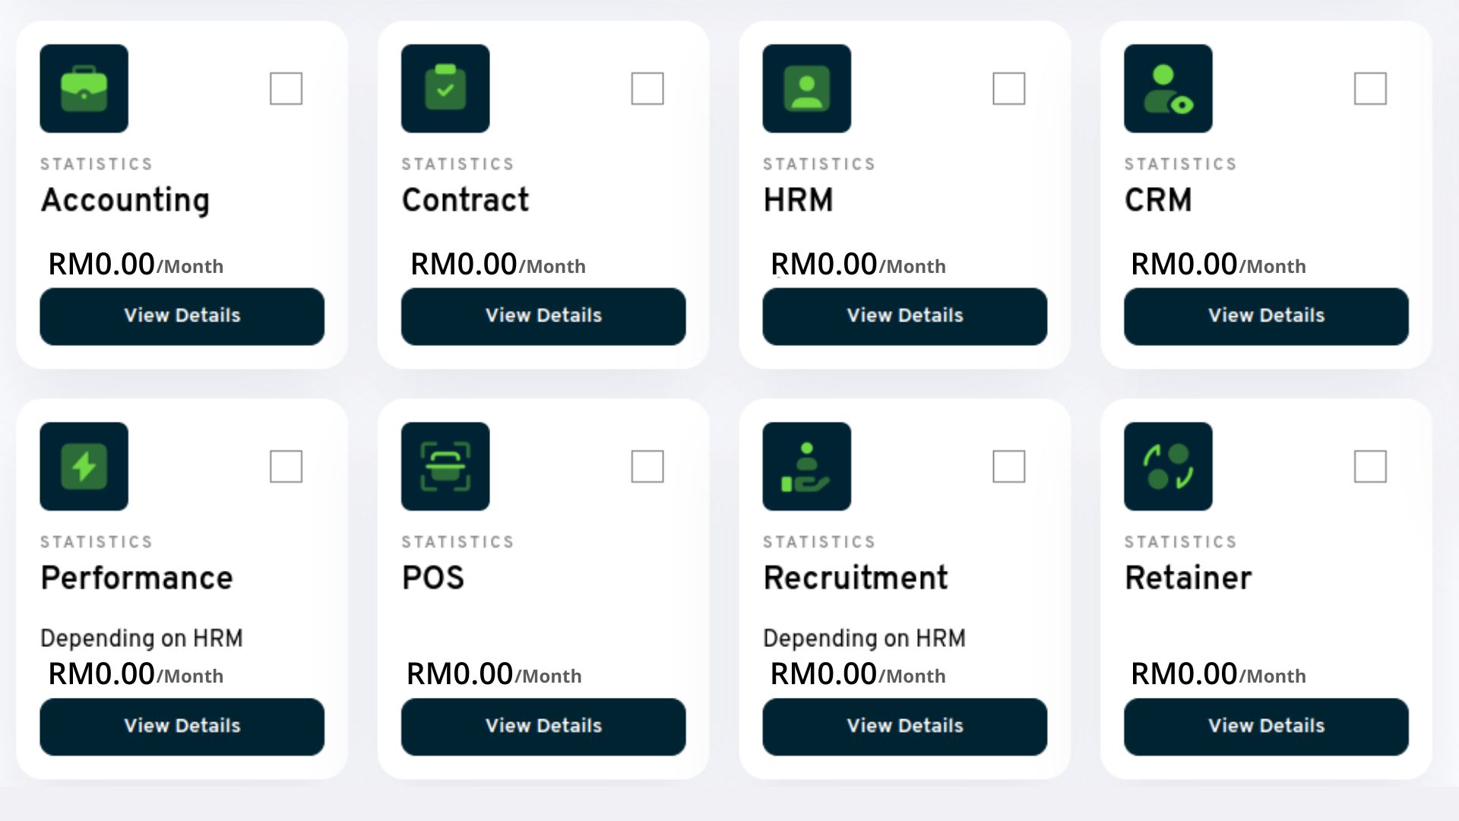This screenshot has height=821, width=1459.
Task: Open View Details under Contract
Action: coord(543,316)
